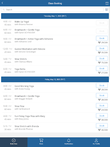Book the Yoga Nidra class
Image resolution: width=110 pixels, height=147 pixels.
[x=102, y=69]
